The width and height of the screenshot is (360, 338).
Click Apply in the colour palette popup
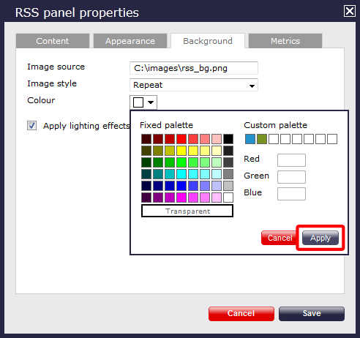click(x=320, y=238)
